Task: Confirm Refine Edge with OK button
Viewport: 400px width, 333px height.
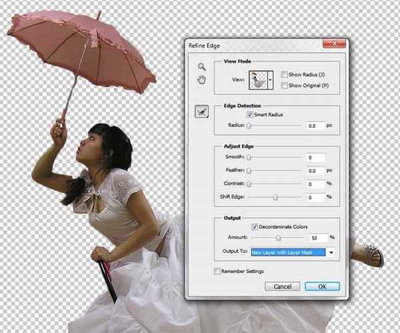Action: (x=322, y=286)
